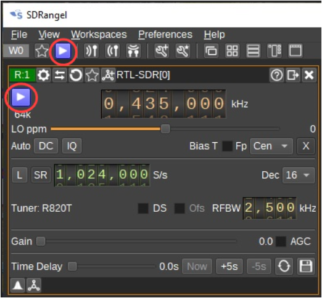Screen dimensions: 322x298
Task: Expand the Dec 16 decimation dropdown
Action: click(299, 175)
